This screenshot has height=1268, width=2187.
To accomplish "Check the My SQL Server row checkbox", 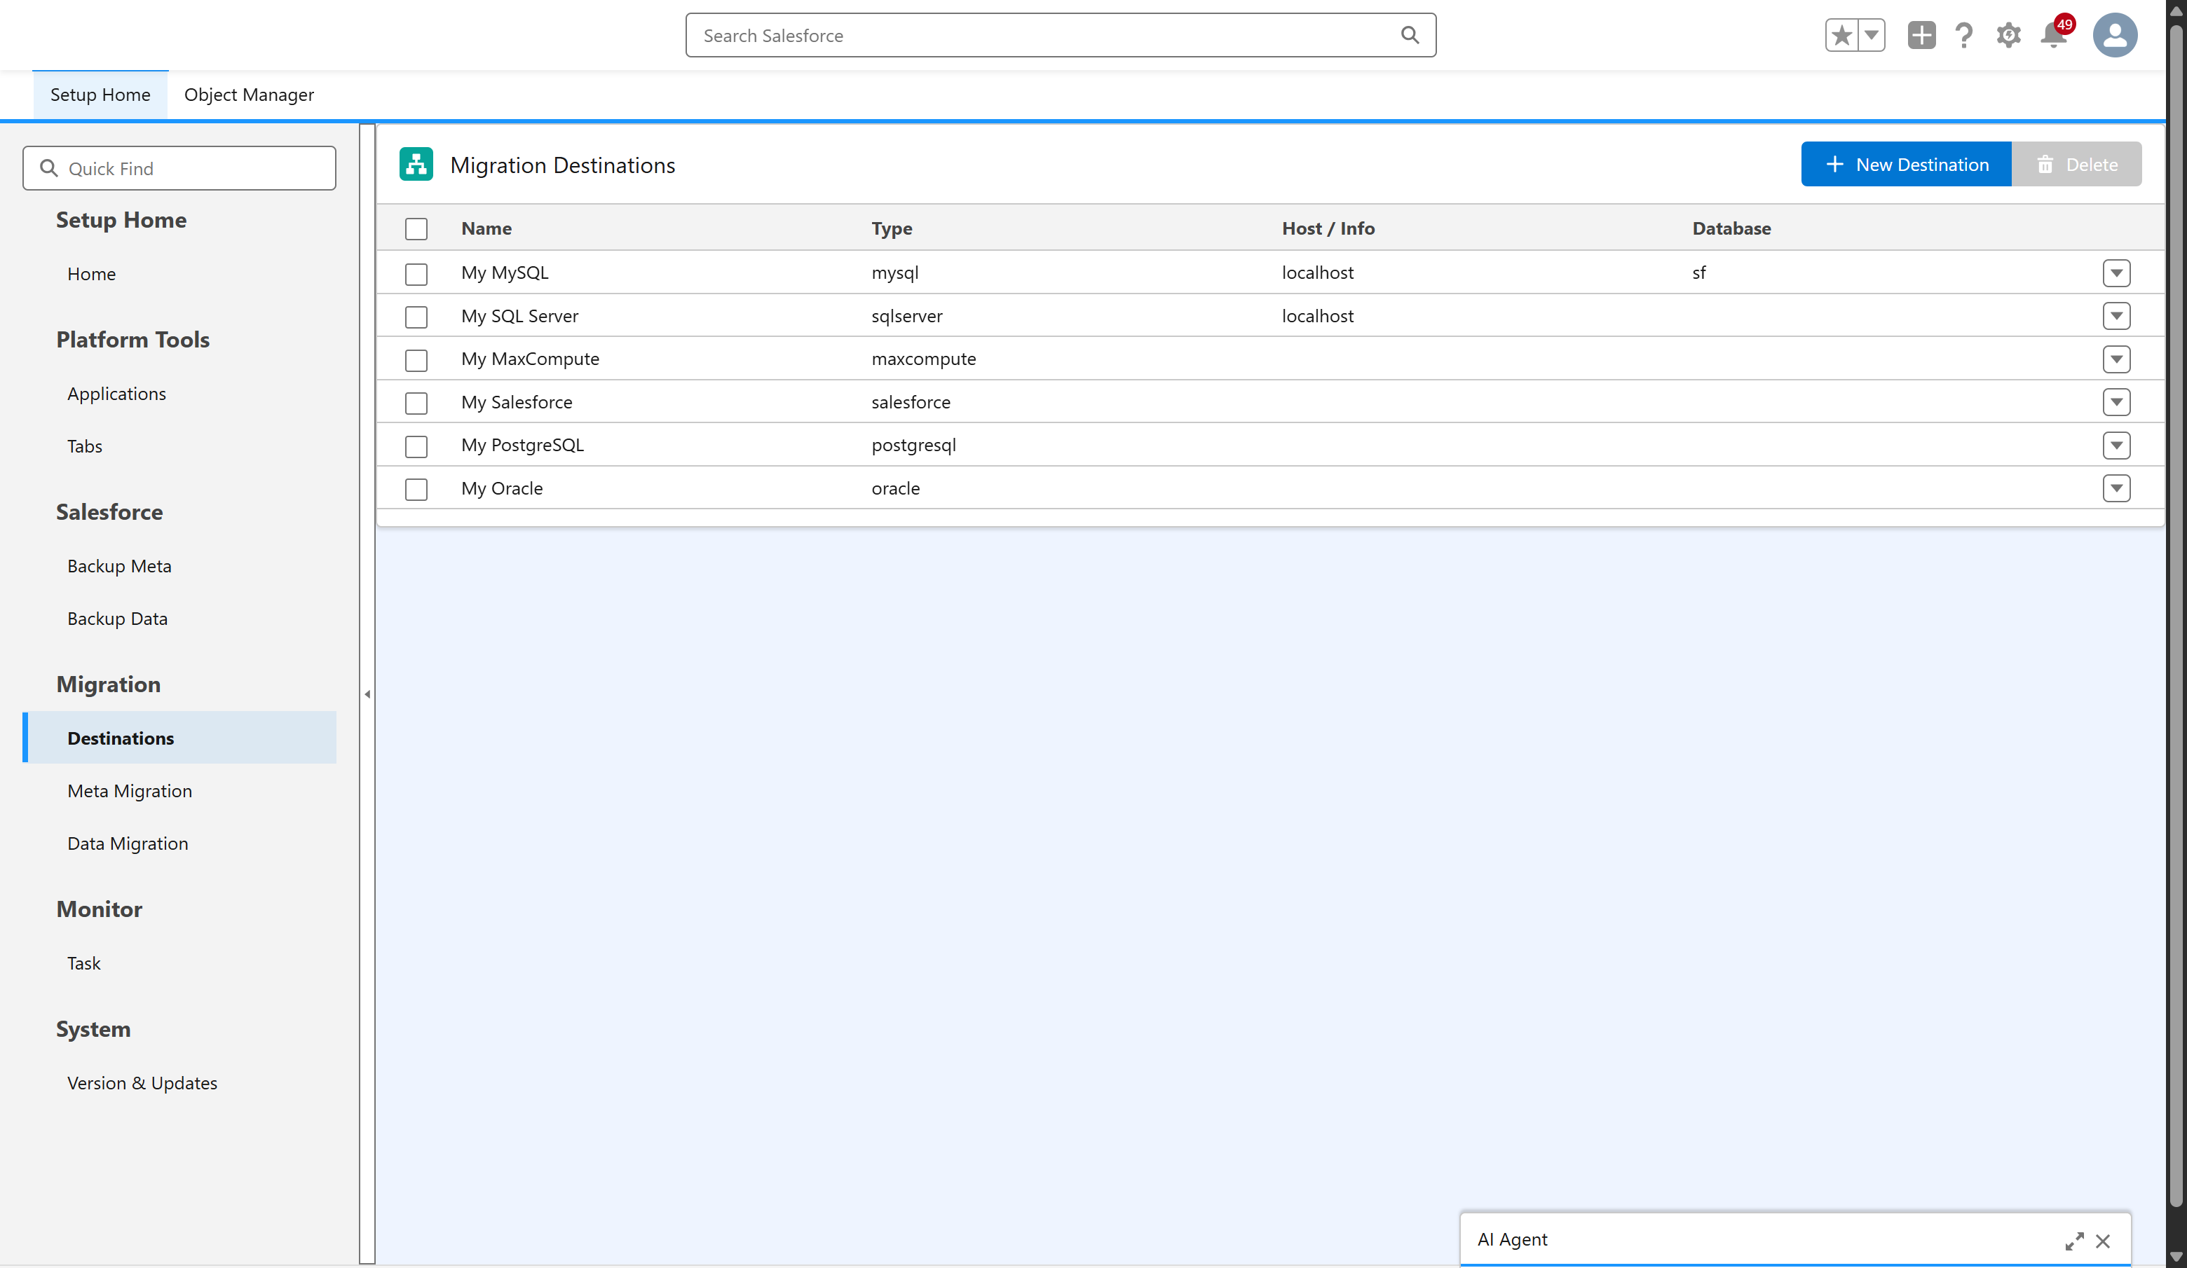I will point(416,317).
